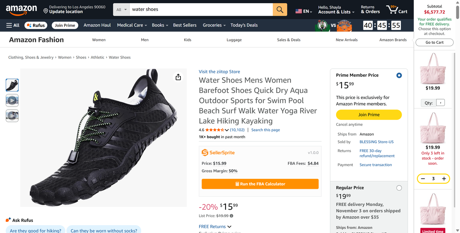Click the star rating display
The height and width of the screenshot is (233, 460).
click(215, 130)
